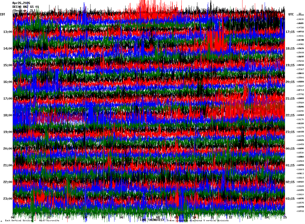Select the 22:00 CDT row label
This screenshot has height=224, width=305.
point(8,182)
